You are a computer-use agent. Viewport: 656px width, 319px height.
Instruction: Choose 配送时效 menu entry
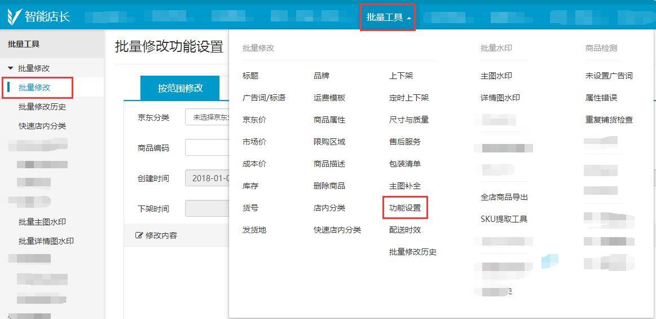(x=405, y=230)
